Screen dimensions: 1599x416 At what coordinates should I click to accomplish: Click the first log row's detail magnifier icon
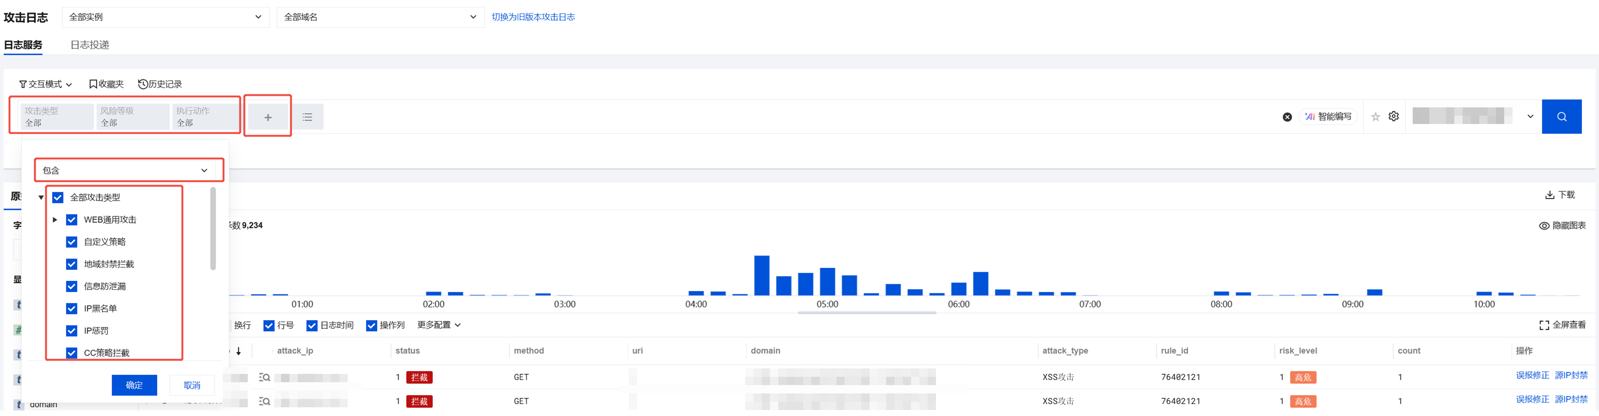pos(265,378)
